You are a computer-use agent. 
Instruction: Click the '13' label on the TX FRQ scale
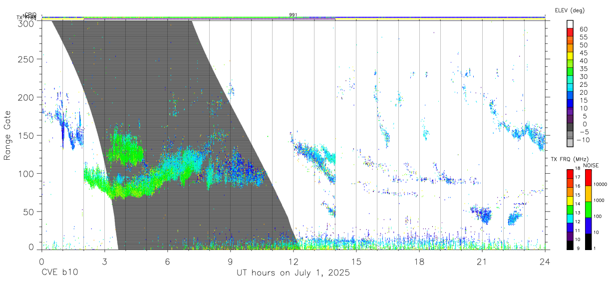[577, 213]
